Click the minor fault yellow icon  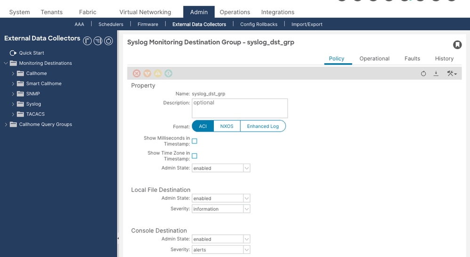[x=158, y=73]
